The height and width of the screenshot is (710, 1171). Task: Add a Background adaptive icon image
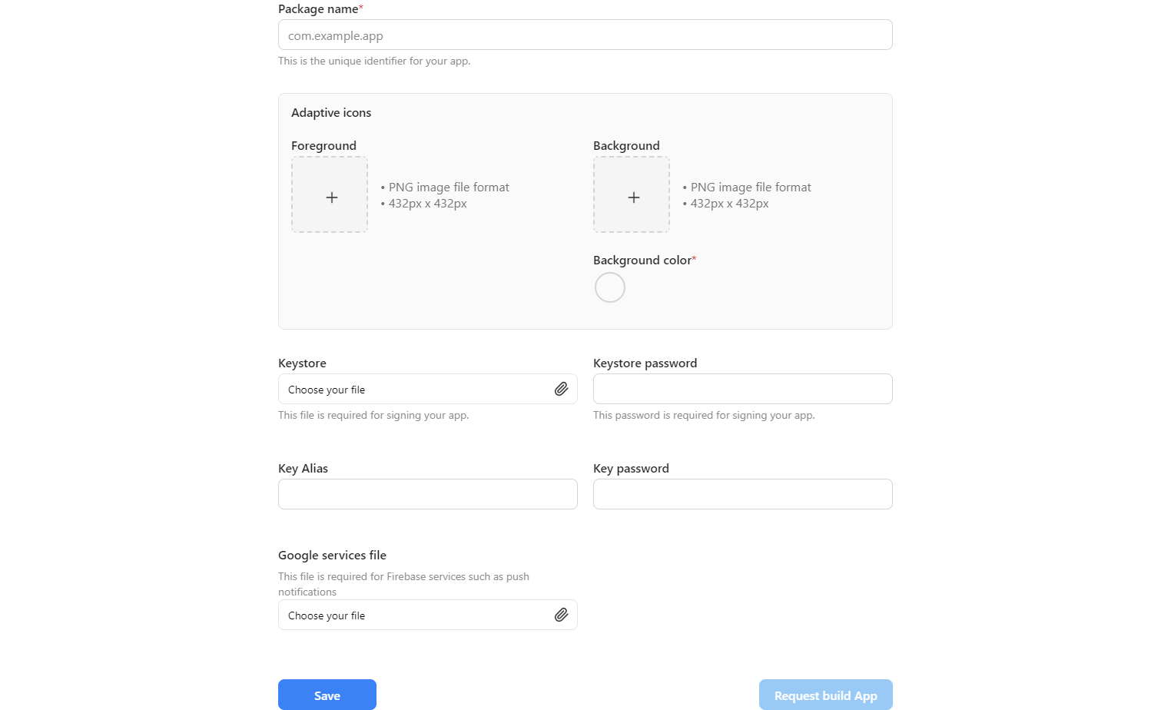(x=632, y=194)
